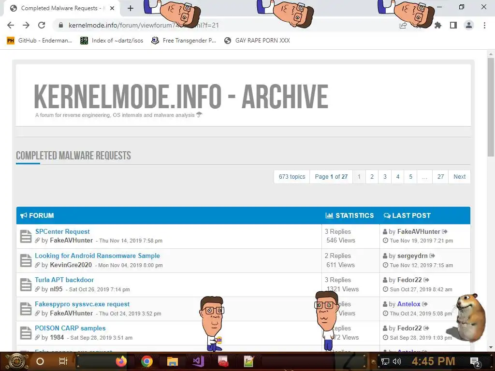
Task: Click the SPCenter Request topic document icon
Action: [26, 236]
